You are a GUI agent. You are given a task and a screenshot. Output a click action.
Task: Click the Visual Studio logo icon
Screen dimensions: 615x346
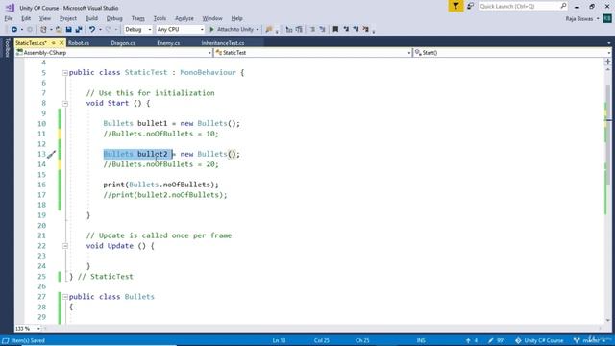click(10, 8)
